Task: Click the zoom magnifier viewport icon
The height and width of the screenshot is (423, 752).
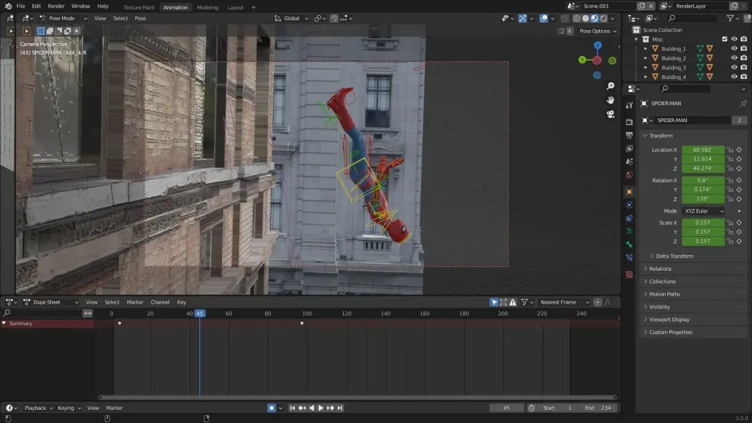Action: coord(610,86)
